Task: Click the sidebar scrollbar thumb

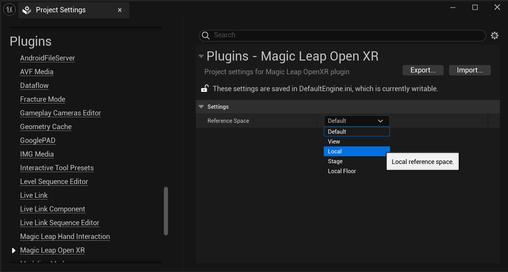Action: click(166, 211)
